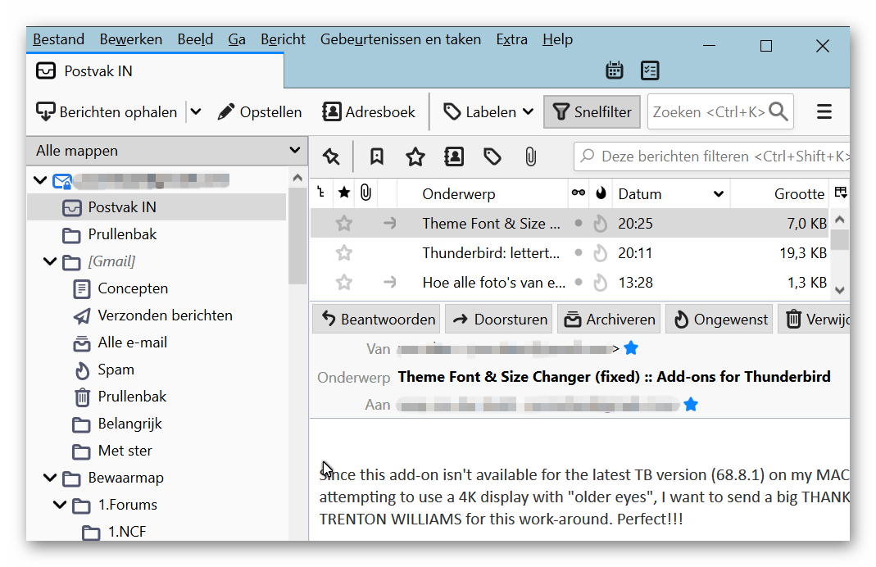Image resolution: width=876 pixels, height=567 pixels.
Task: Star the Theme Font & Size message
Action: [x=344, y=224]
